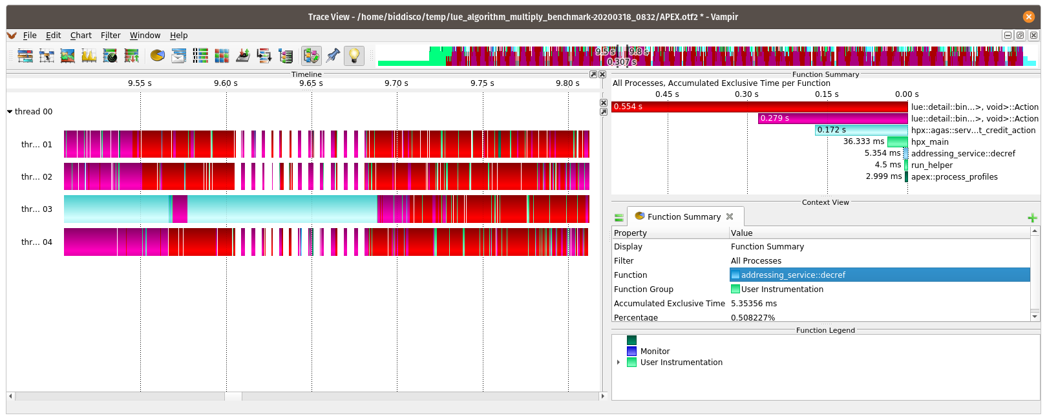Open the Communication Matrix grid icon
The width and height of the screenshot is (1047, 420).
[222, 56]
